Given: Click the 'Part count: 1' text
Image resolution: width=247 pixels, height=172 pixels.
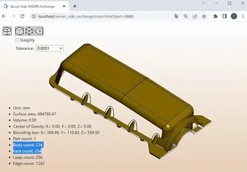Looking at the screenshot, I should 24,139.
